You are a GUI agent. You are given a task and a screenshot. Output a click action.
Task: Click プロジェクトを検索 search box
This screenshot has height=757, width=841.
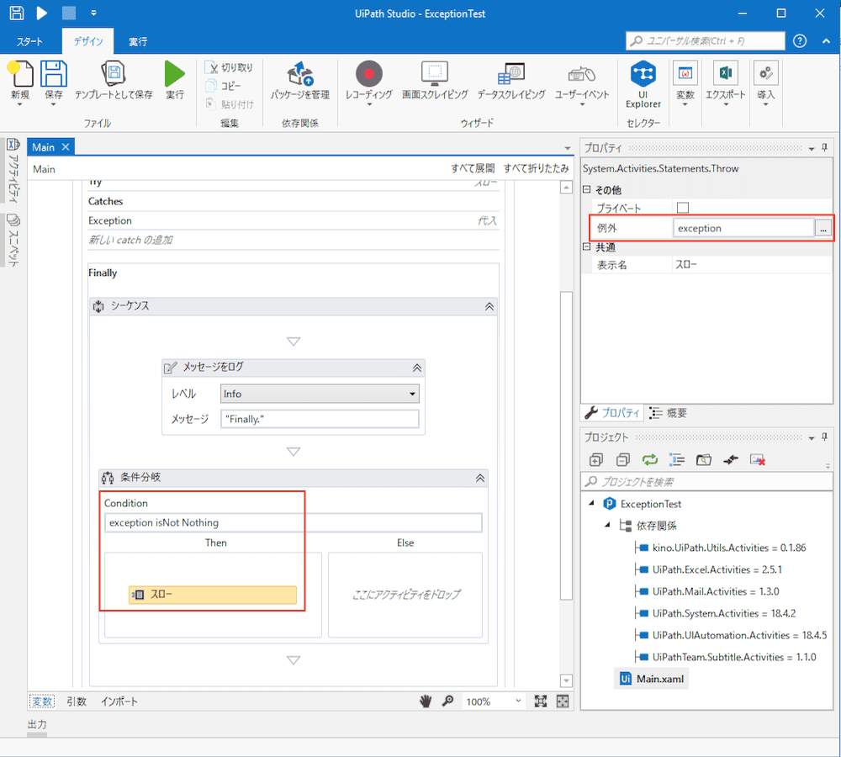pyautogui.click(x=707, y=481)
